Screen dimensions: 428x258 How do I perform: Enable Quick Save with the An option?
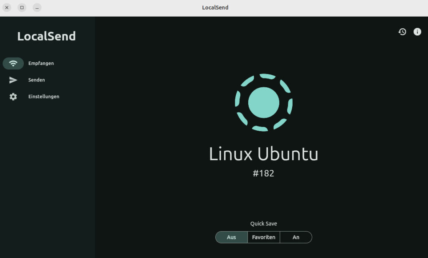pos(296,237)
